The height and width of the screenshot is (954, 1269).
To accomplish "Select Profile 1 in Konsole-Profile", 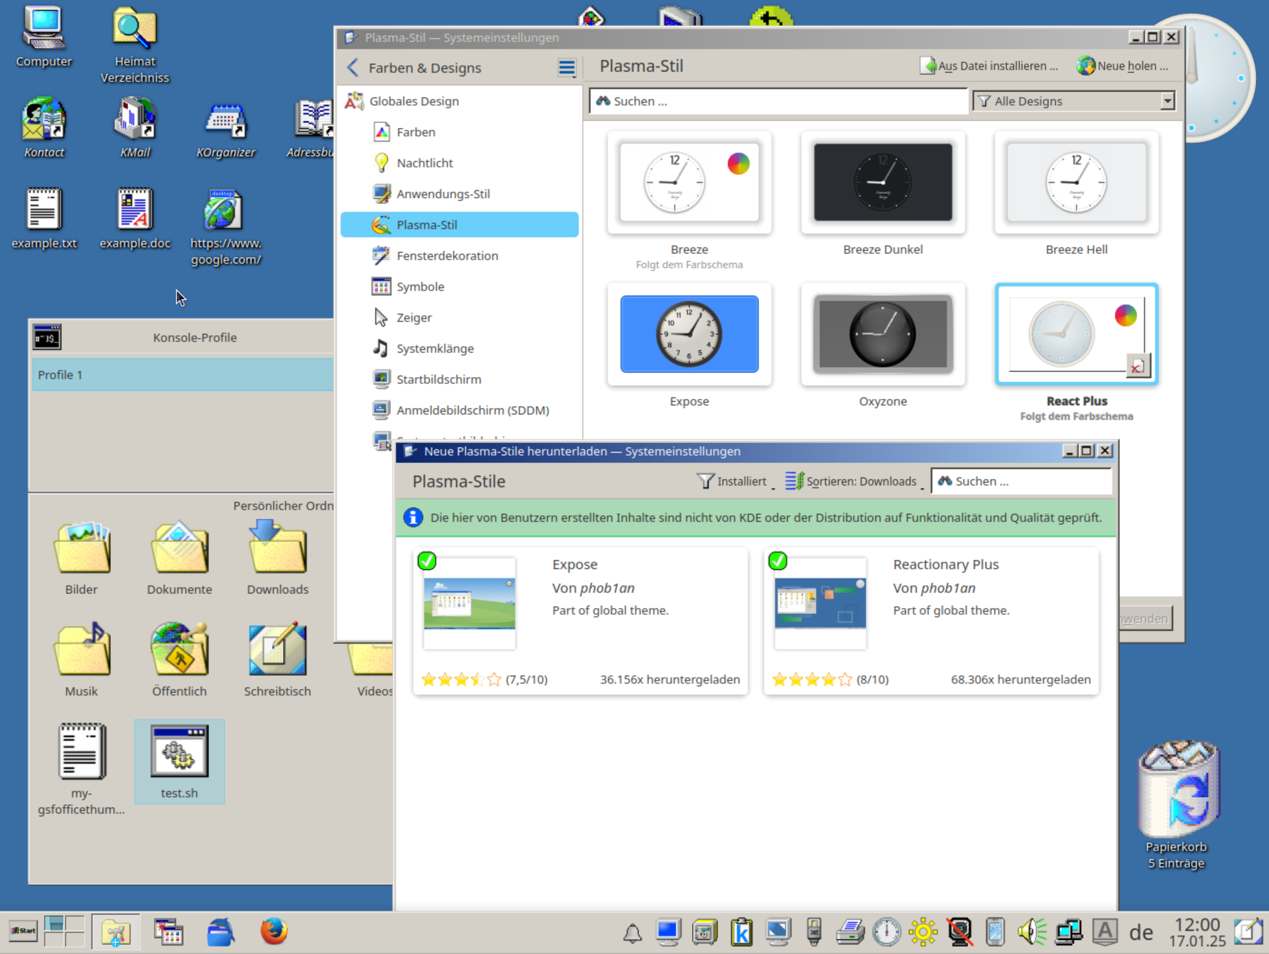I will (183, 375).
